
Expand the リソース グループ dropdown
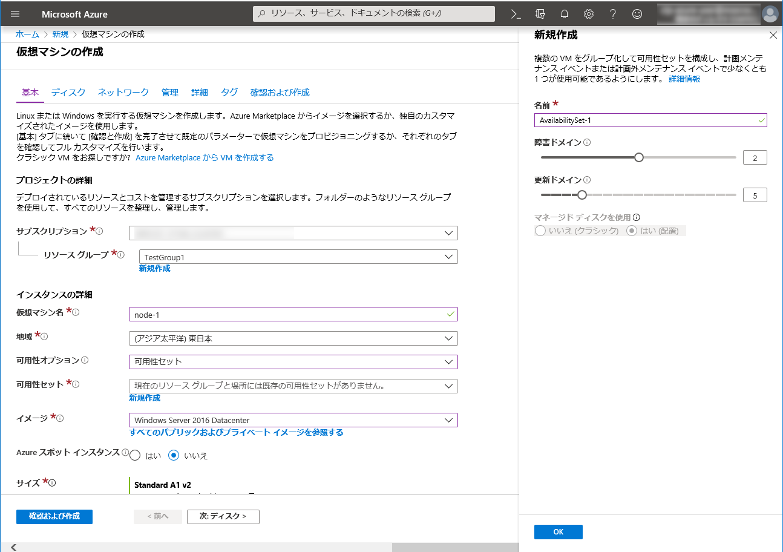point(298,257)
